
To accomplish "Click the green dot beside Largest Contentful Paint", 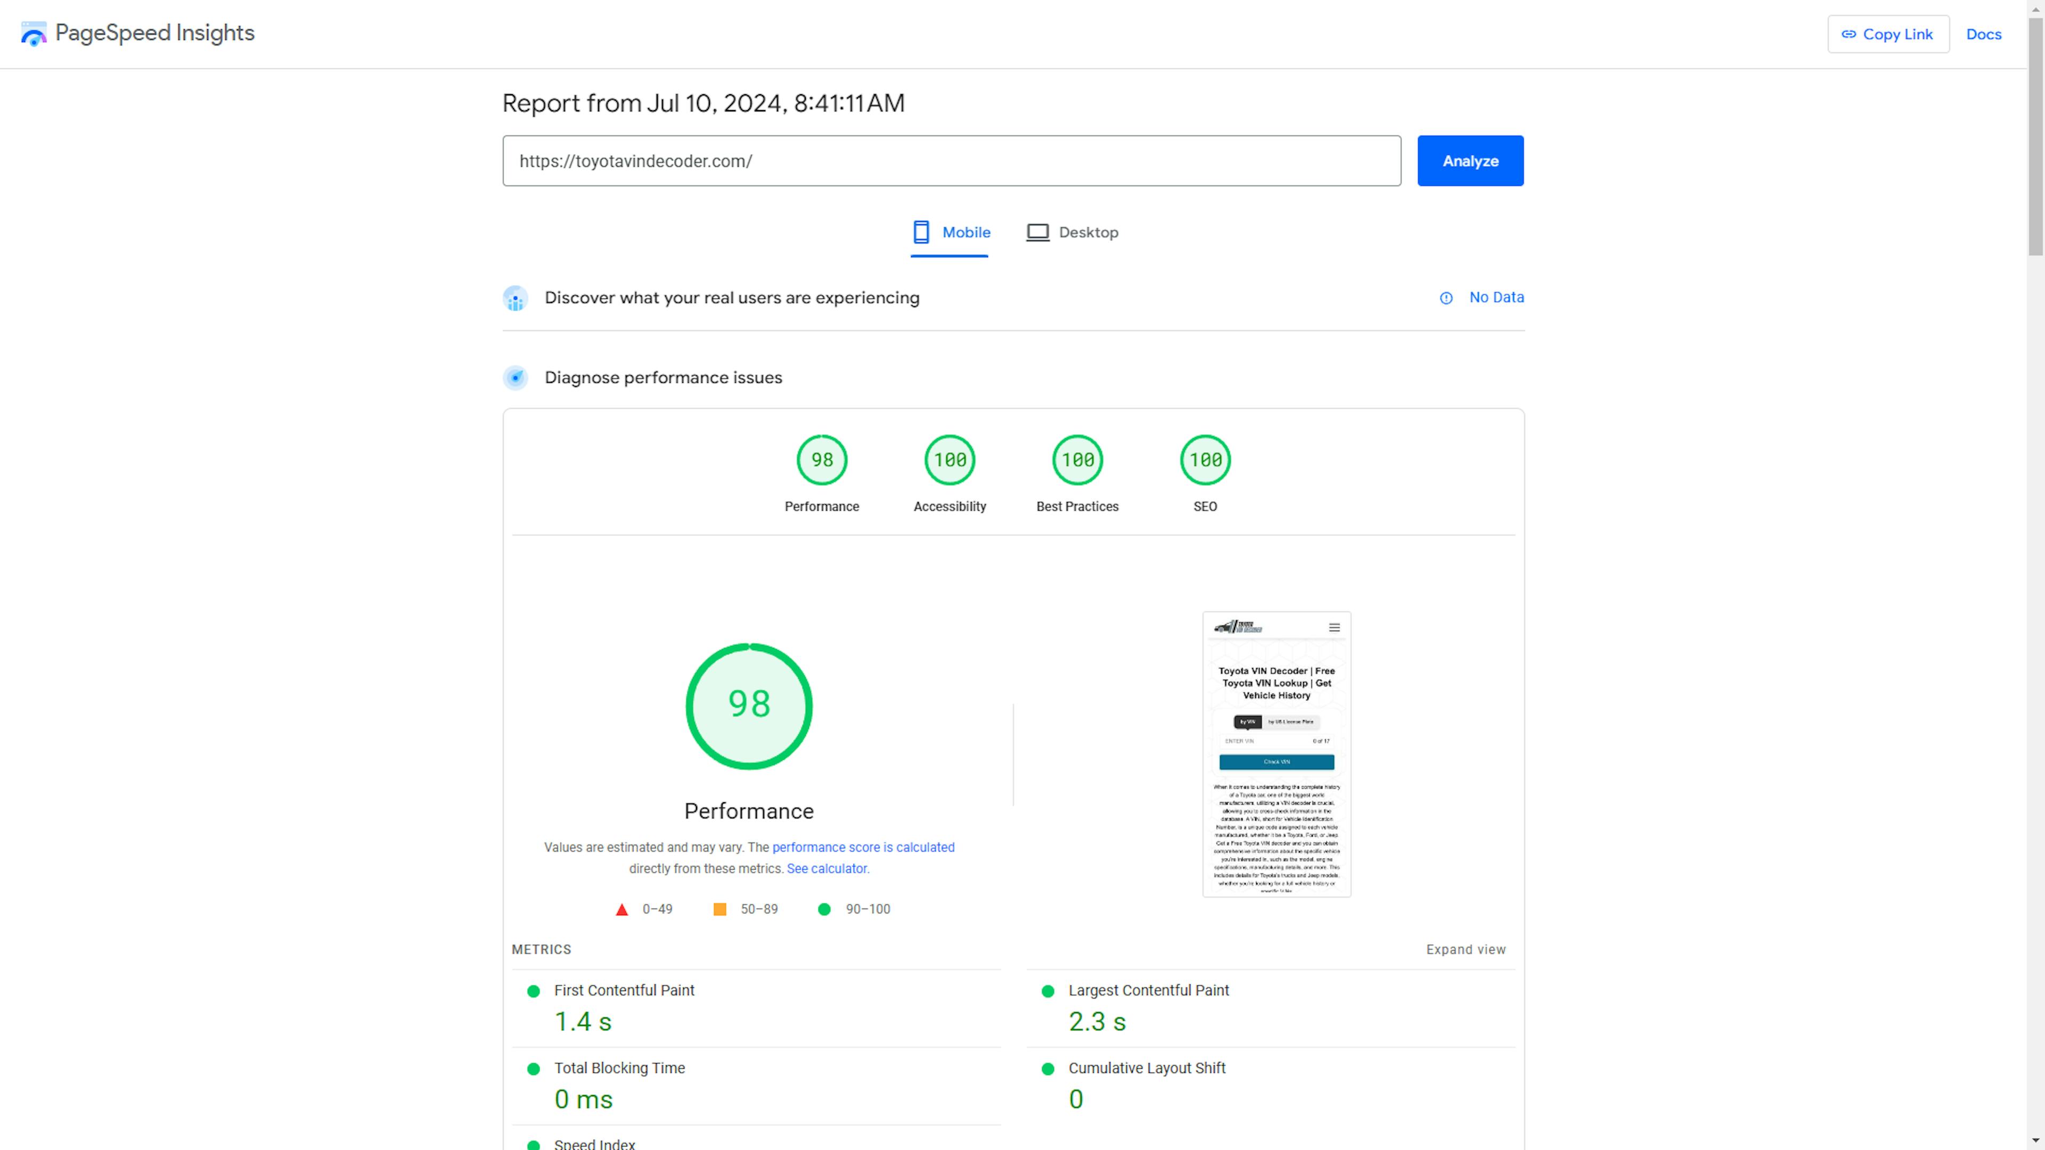I will click(x=1048, y=991).
